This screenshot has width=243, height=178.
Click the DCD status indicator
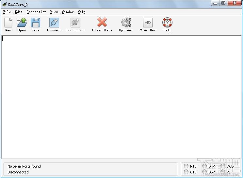[223, 166]
